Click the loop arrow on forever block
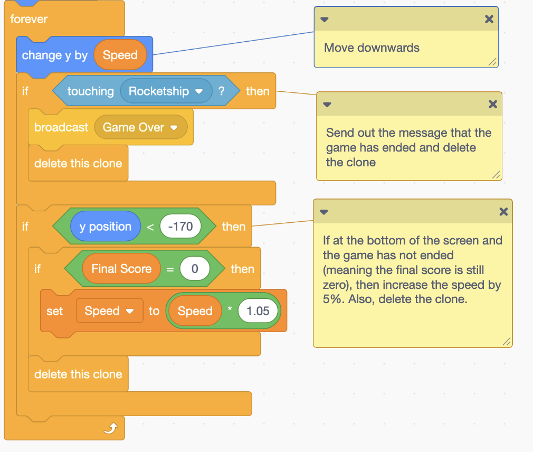This screenshot has width=533, height=452. [x=110, y=429]
